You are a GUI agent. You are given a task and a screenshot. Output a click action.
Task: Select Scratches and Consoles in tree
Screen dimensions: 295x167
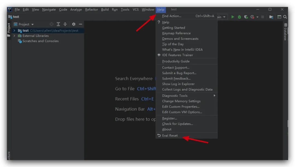(40, 41)
